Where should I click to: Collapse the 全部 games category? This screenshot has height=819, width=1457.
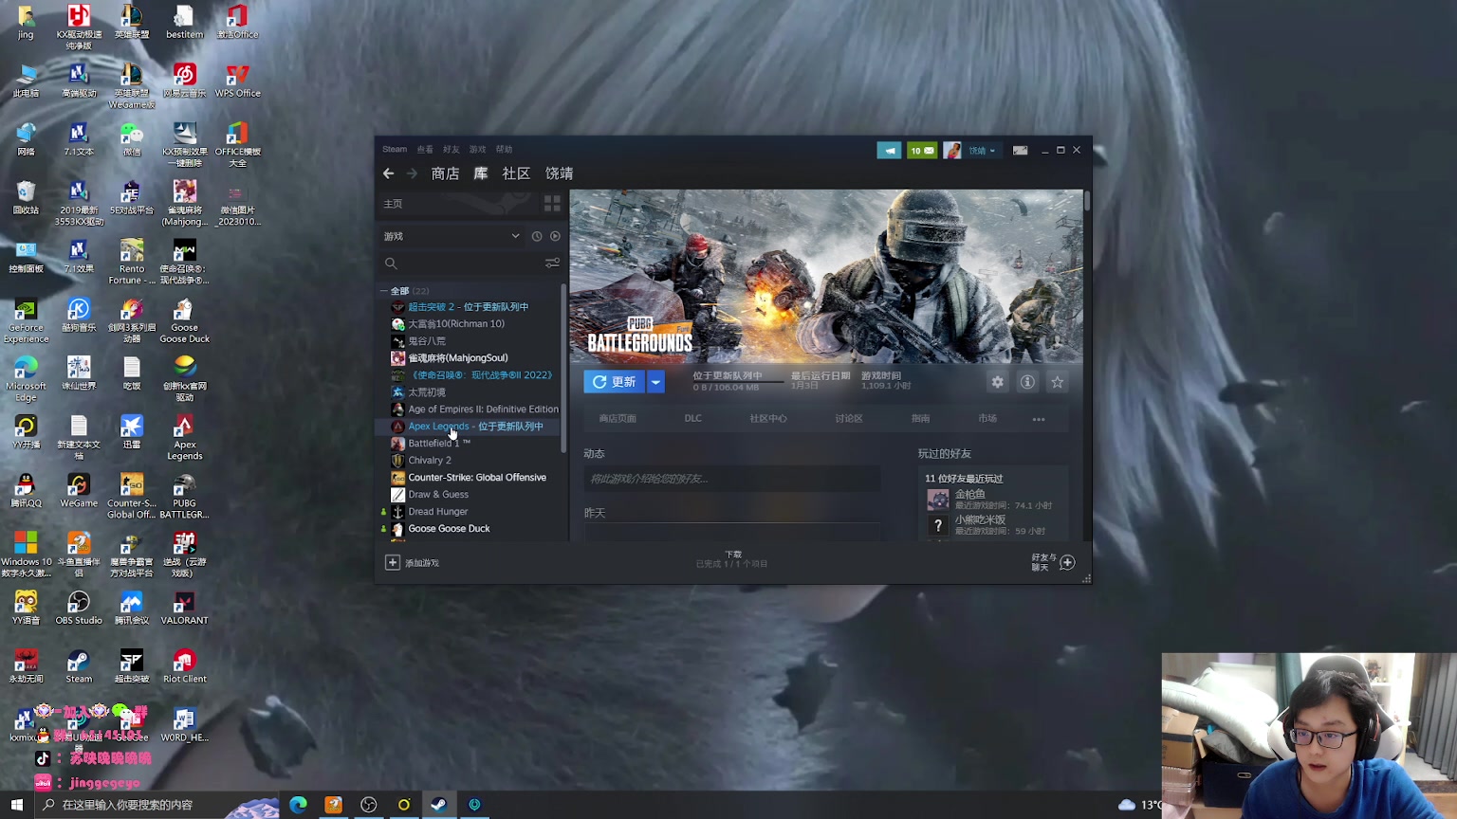[x=384, y=291]
